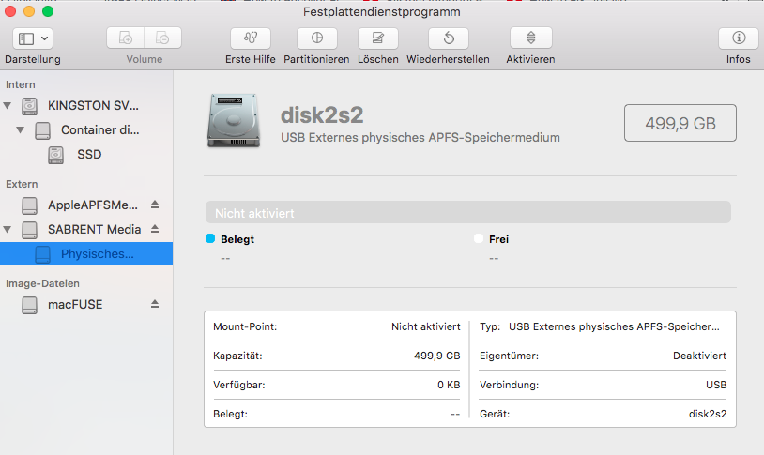Screen dimensions: 764x455
Task: Click the blue Belegt color swatch
Action: (210, 239)
